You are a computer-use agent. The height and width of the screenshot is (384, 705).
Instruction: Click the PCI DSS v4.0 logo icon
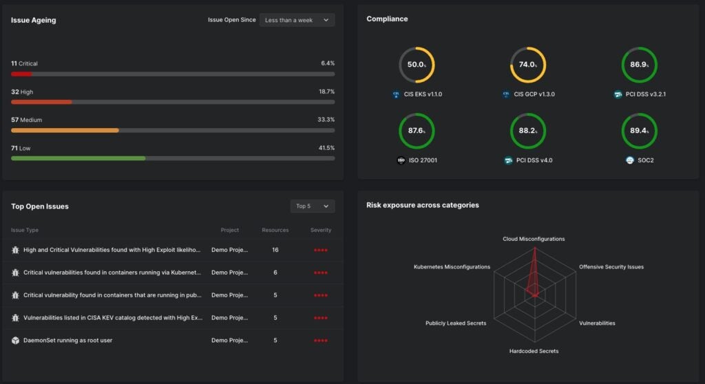508,160
